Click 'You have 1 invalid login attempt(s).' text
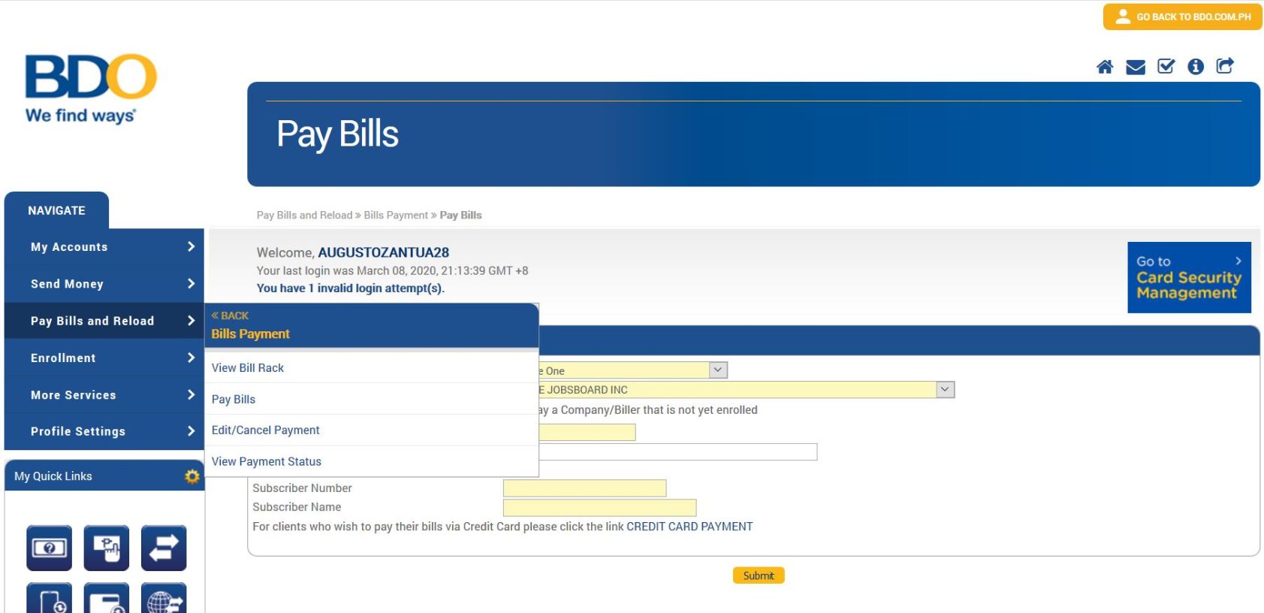This screenshot has height=613, width=1264. tap(350, 288)
